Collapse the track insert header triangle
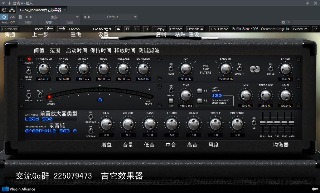The width and height of the screenshot is (320, 193). point(3,3)
